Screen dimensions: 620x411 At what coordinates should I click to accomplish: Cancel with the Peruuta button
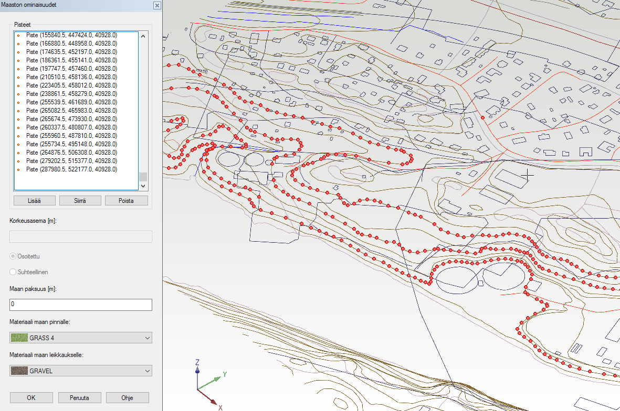(79, 397)
